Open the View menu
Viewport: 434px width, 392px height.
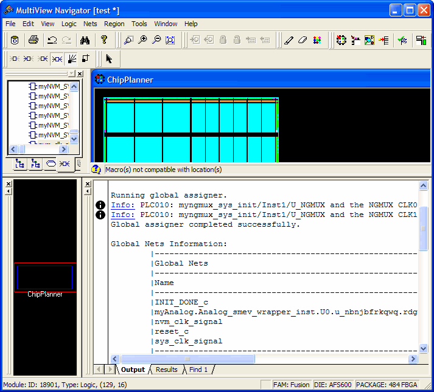[47, 24]
